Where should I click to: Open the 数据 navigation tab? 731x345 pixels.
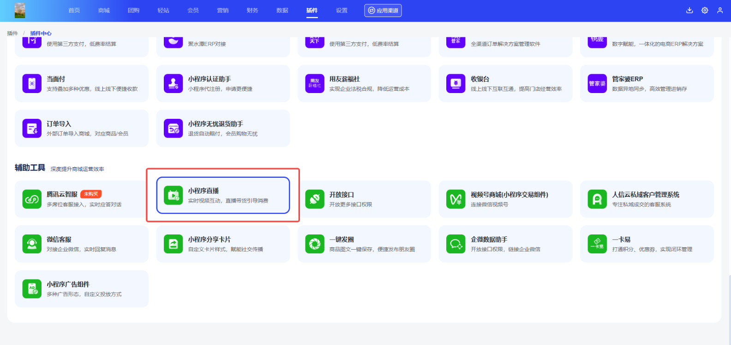click(x=282, y=10)
